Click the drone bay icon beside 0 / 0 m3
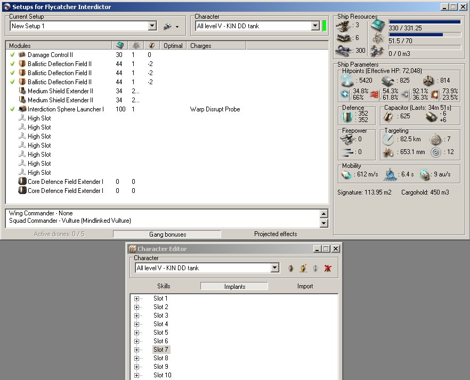The image size is (470, 380). click(x=377, y=51)
